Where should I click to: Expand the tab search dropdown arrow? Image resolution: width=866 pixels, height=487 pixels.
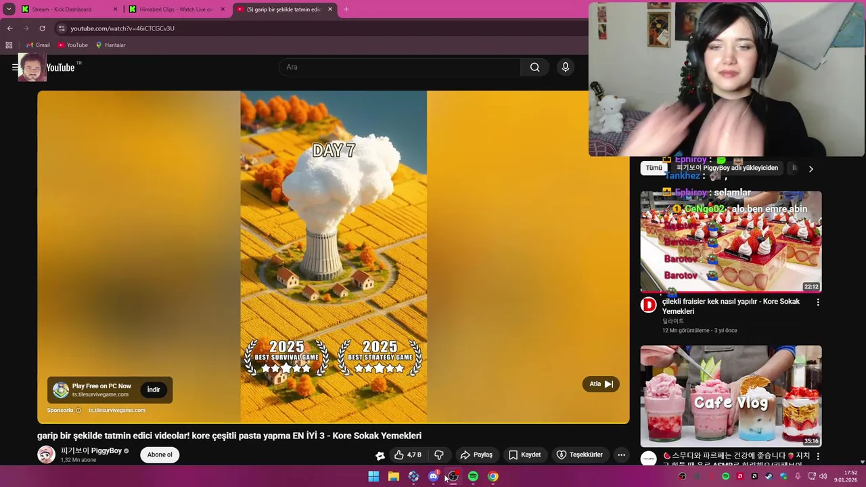tap(9, 9)
